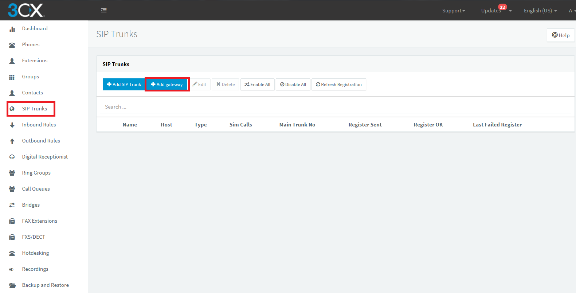Sort by the Host column header
The height and width of the screenshot is (293, 576).
166,125
